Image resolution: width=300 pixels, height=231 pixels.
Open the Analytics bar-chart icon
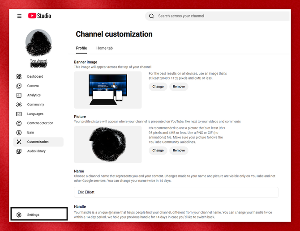coord(19,95)
